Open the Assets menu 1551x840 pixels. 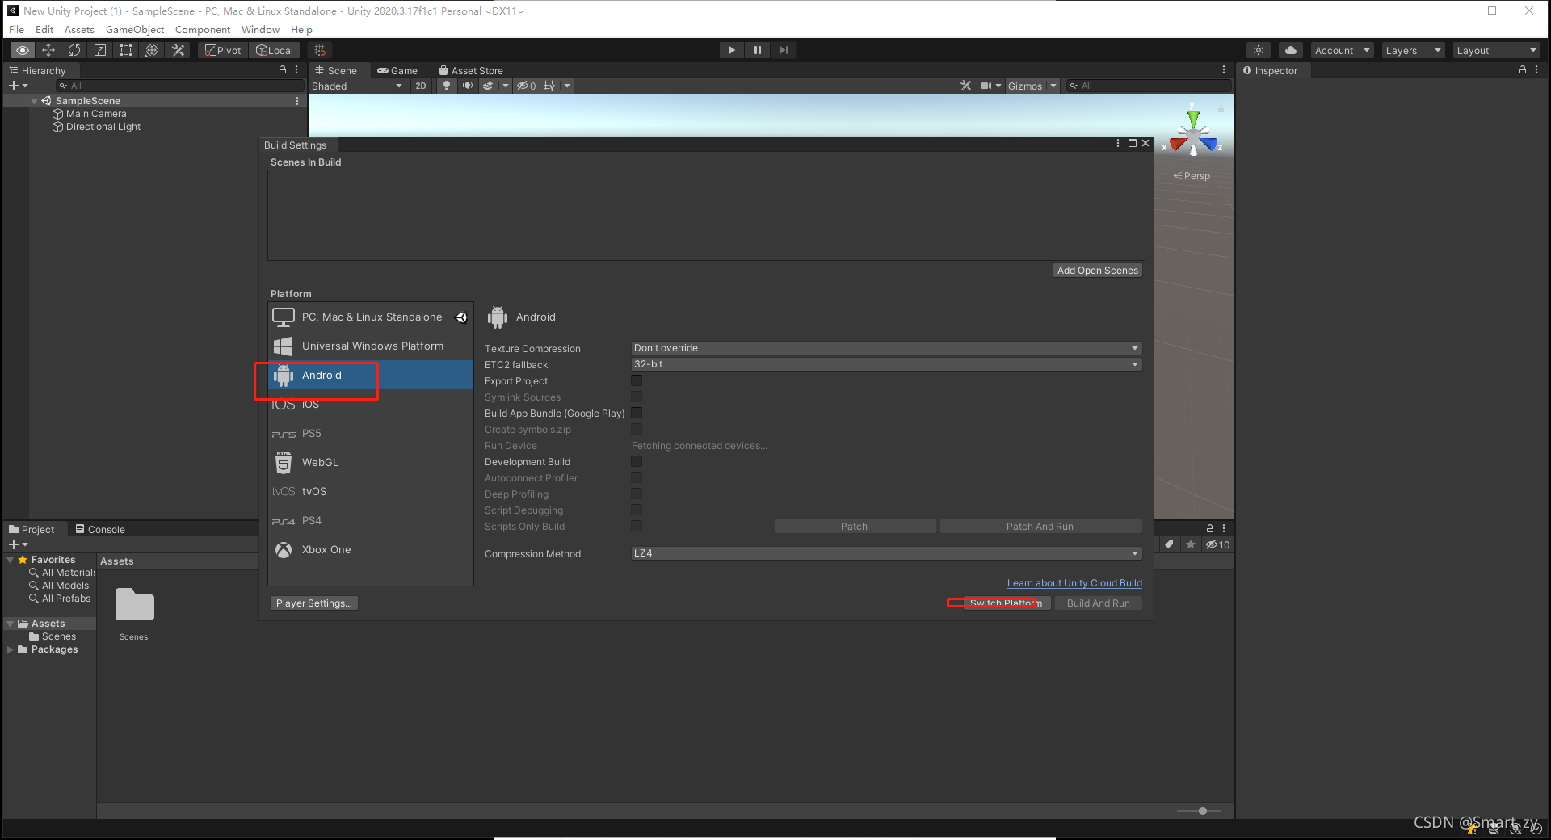pos(79,30)
